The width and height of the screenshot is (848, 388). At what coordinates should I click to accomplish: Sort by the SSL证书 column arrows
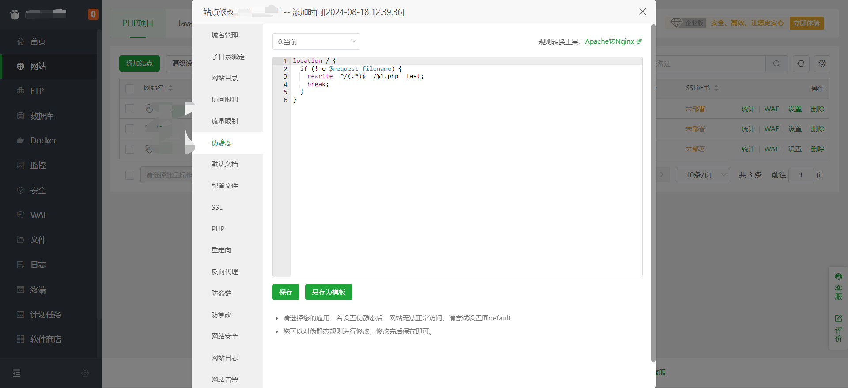click(x=716, y=88)
